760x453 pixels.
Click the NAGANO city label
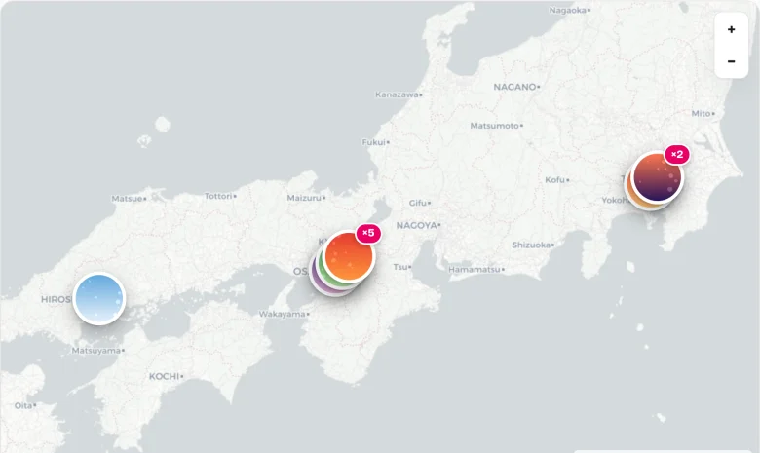pos(514,87)
